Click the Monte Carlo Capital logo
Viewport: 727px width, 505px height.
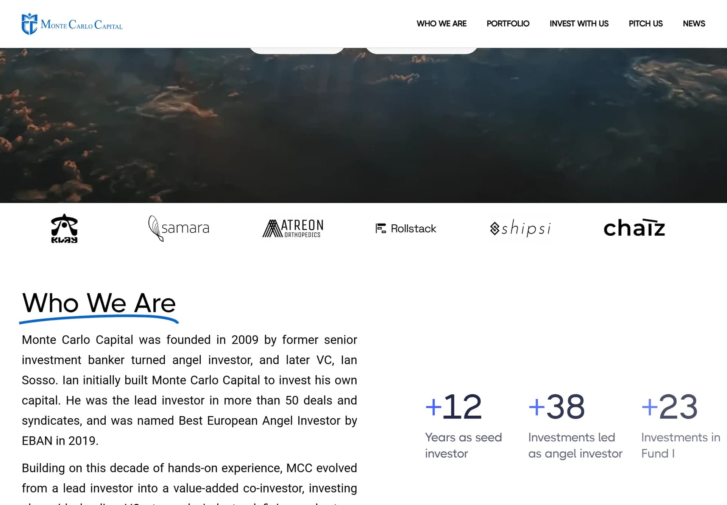tap(72, 24)
